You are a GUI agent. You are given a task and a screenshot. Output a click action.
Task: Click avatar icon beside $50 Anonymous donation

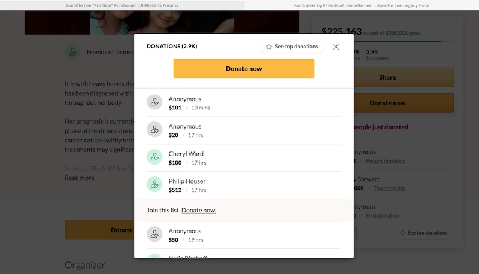(x=154, y=235)
